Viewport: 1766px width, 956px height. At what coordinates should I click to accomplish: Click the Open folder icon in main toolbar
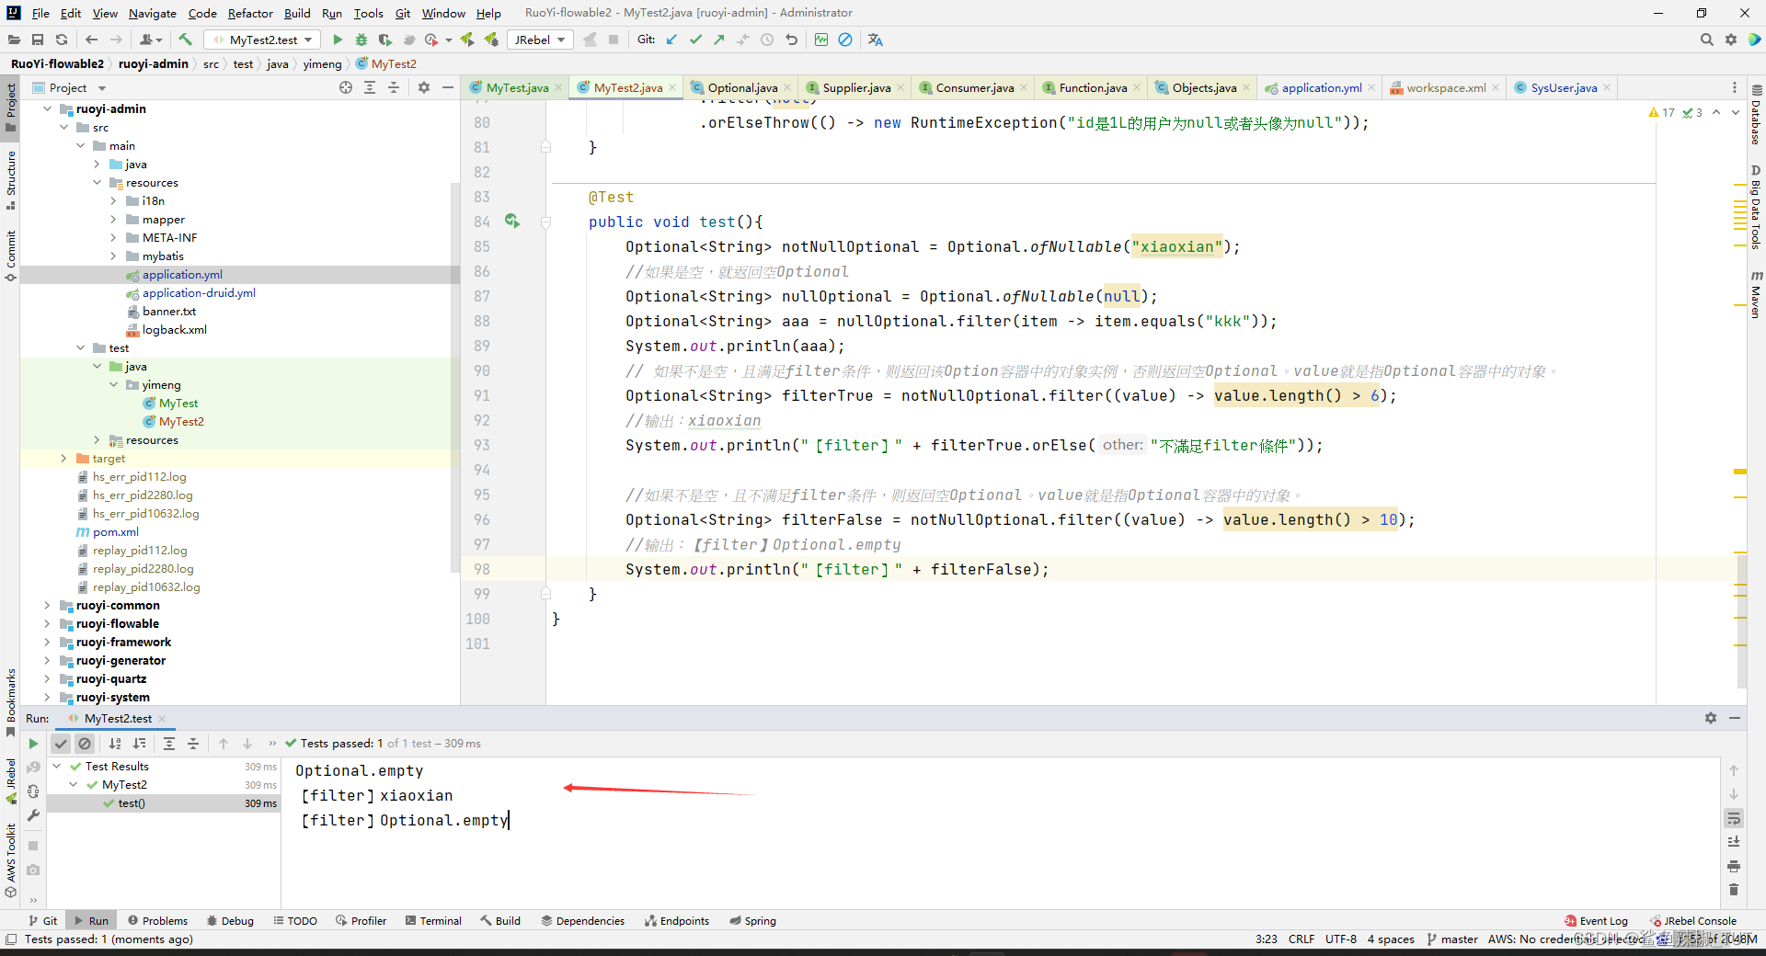(14, 40)
